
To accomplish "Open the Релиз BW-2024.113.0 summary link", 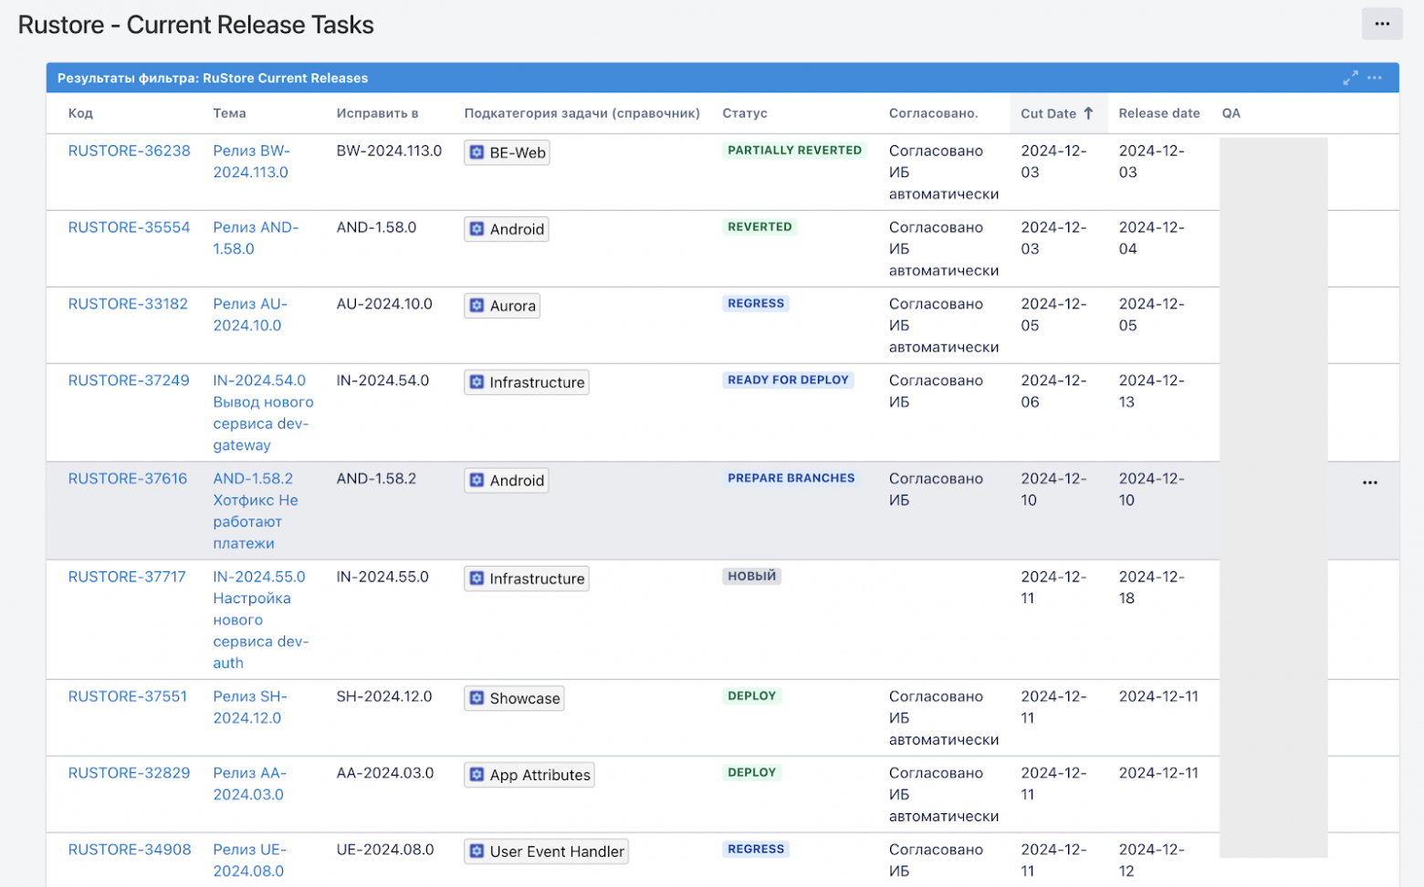I will point(251,162).
